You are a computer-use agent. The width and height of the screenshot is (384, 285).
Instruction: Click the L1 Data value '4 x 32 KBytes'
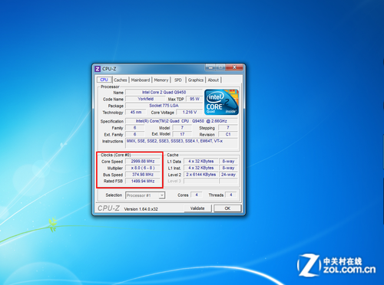pyautogui.click(x=201, y=162)
